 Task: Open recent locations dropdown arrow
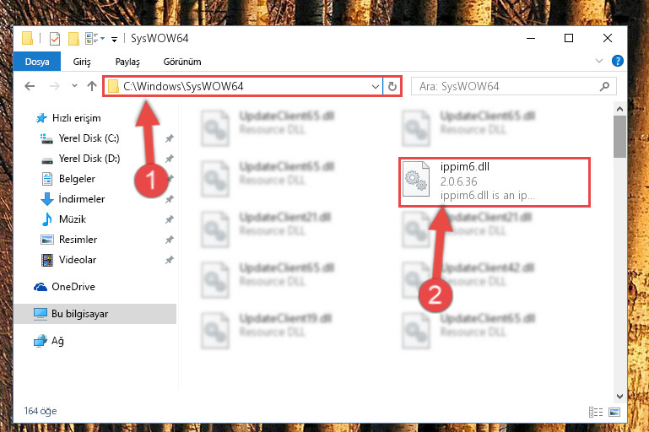tap(74, 86)
